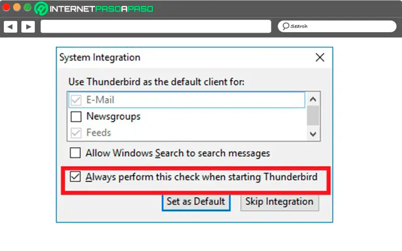Image resolution: width=402 pixels, height=251 pixels.
Task: Uncheck Always perform this check when starting
Action: coord(75,177)
